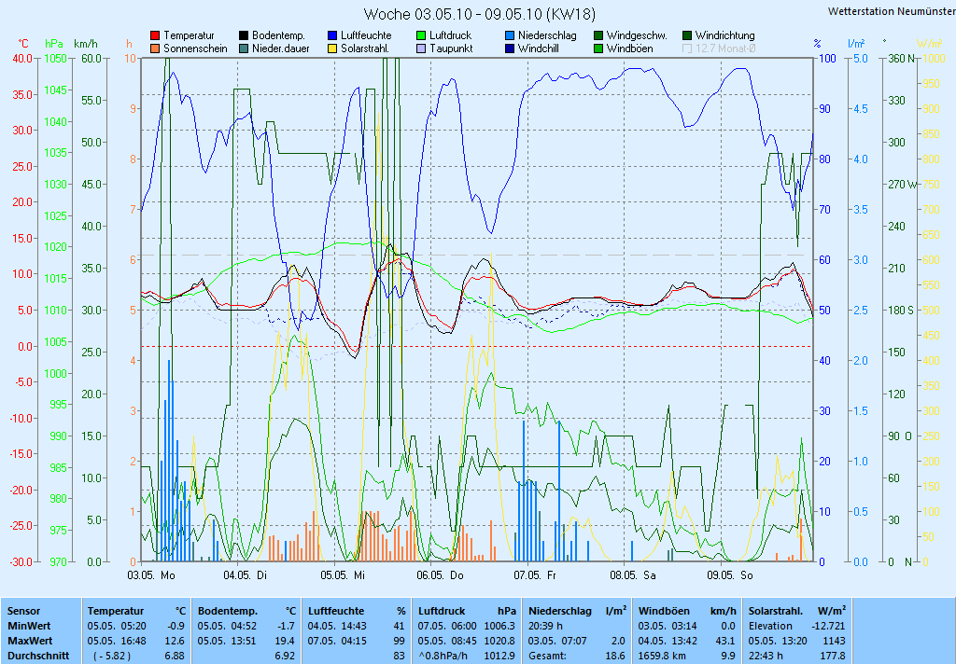Click the Durchschnitt row label
The image size is (956, 664).
coord(38,657)
